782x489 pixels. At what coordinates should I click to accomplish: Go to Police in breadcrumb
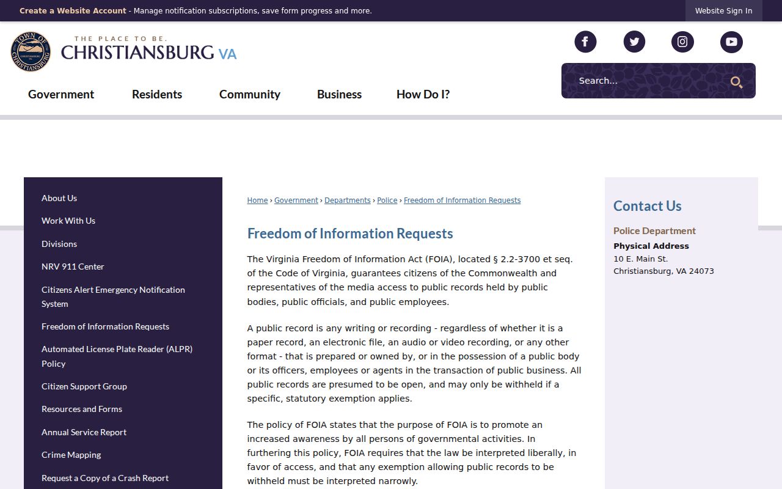(x=387, y=200)
